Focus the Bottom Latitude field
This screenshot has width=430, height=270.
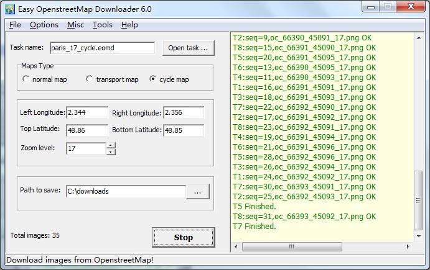184,130
